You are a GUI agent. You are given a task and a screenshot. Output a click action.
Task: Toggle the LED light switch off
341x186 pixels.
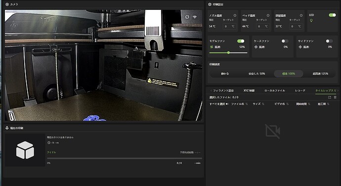click(332, 15)
